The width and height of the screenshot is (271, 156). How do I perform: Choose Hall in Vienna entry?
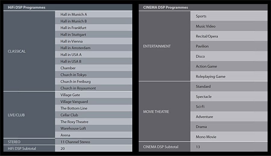94,41
